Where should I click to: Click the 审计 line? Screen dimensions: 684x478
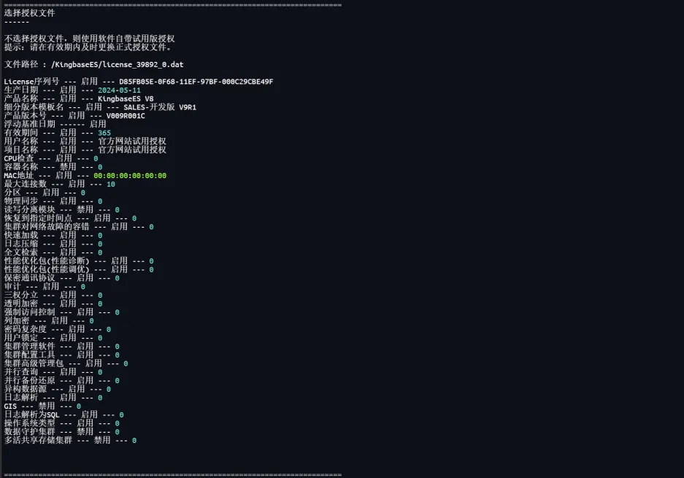[45, 287]
